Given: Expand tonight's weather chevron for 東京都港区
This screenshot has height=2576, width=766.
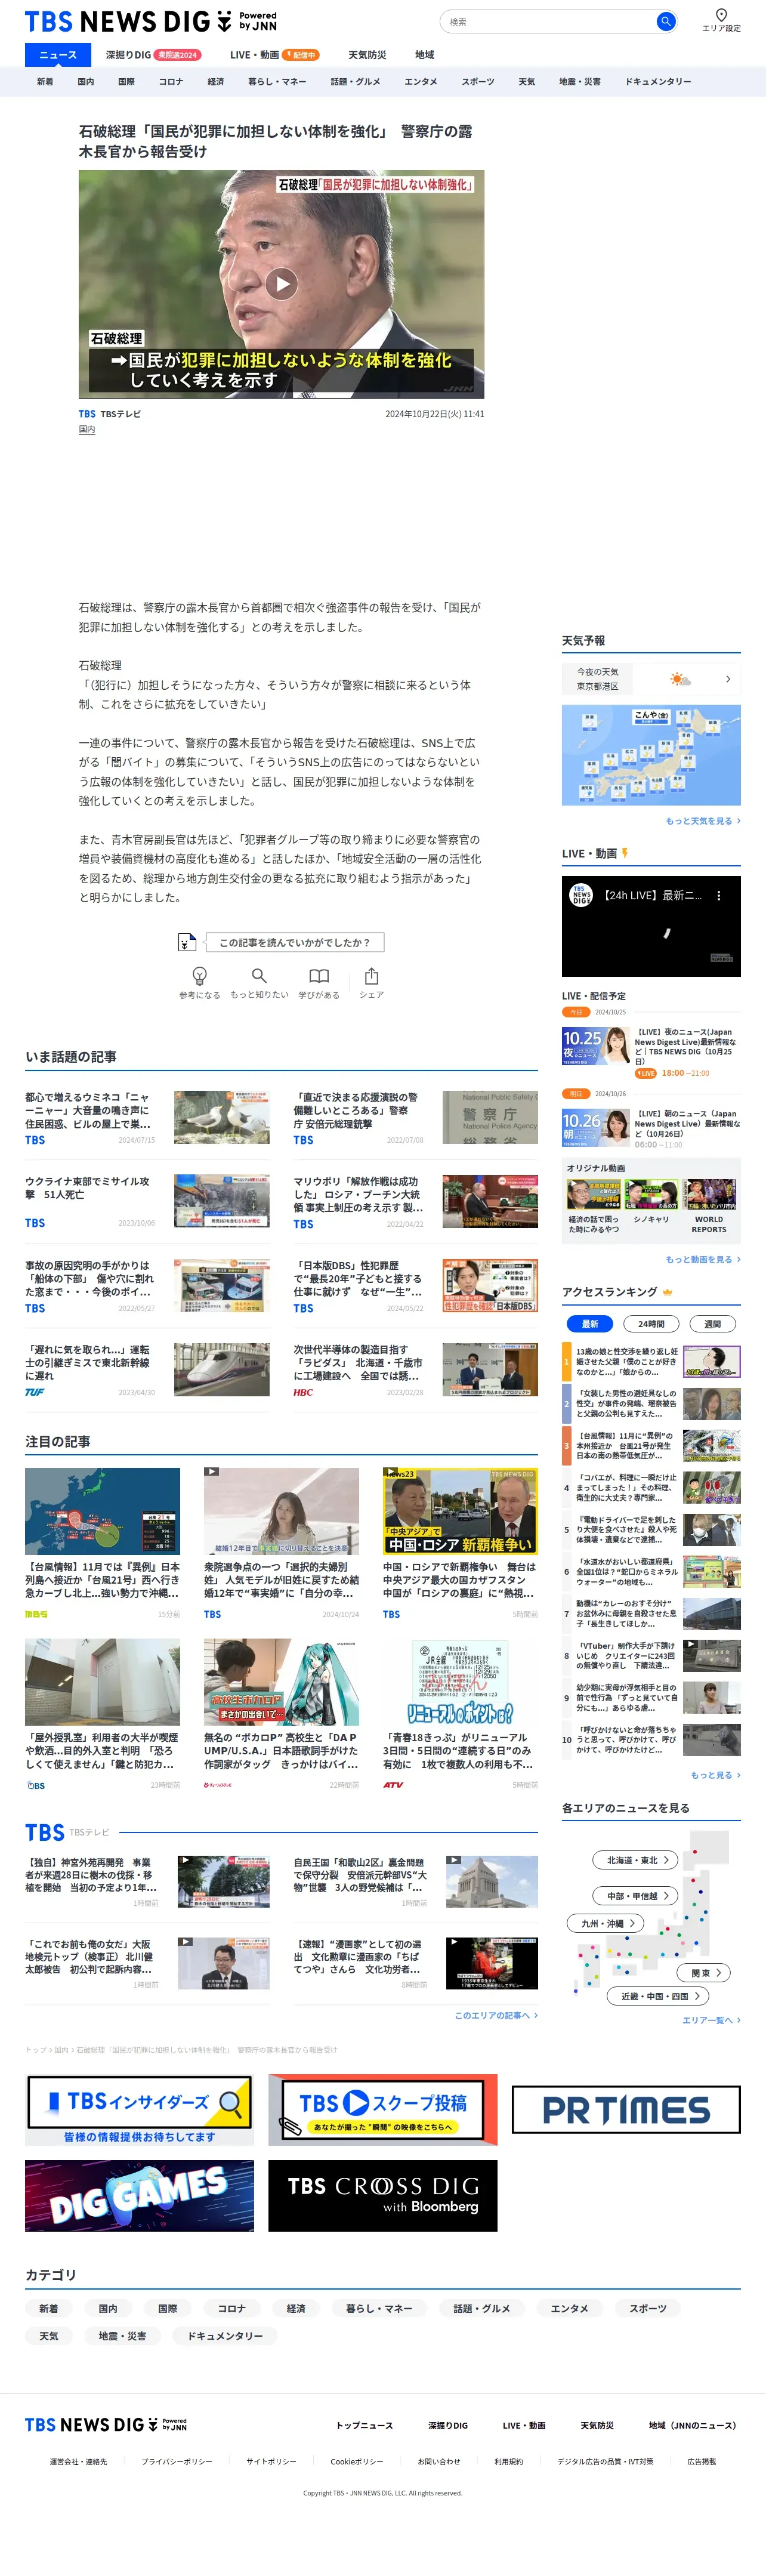Looking at the screenshot, I should 728,679.
